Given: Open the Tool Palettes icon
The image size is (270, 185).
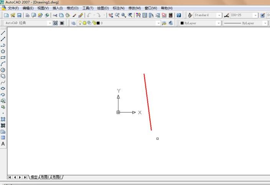Looking at the screenshot, I should (151, 15).
